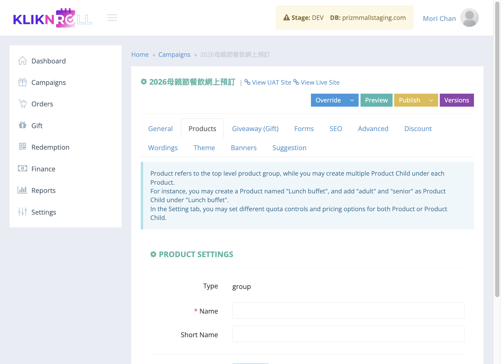Follow the View UAT Site link

tap(271, 83)
